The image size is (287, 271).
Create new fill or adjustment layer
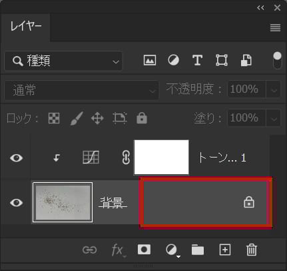click(172, 250)
